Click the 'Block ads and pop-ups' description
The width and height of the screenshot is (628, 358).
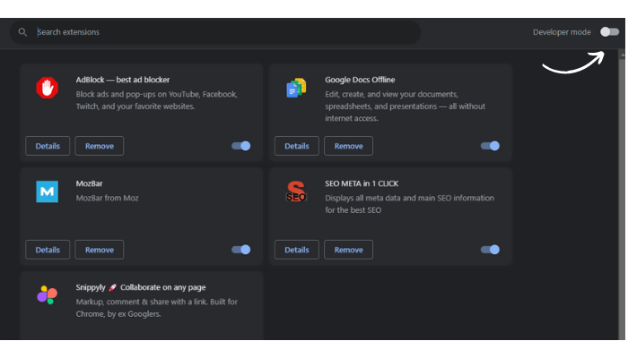pos(157,100)
